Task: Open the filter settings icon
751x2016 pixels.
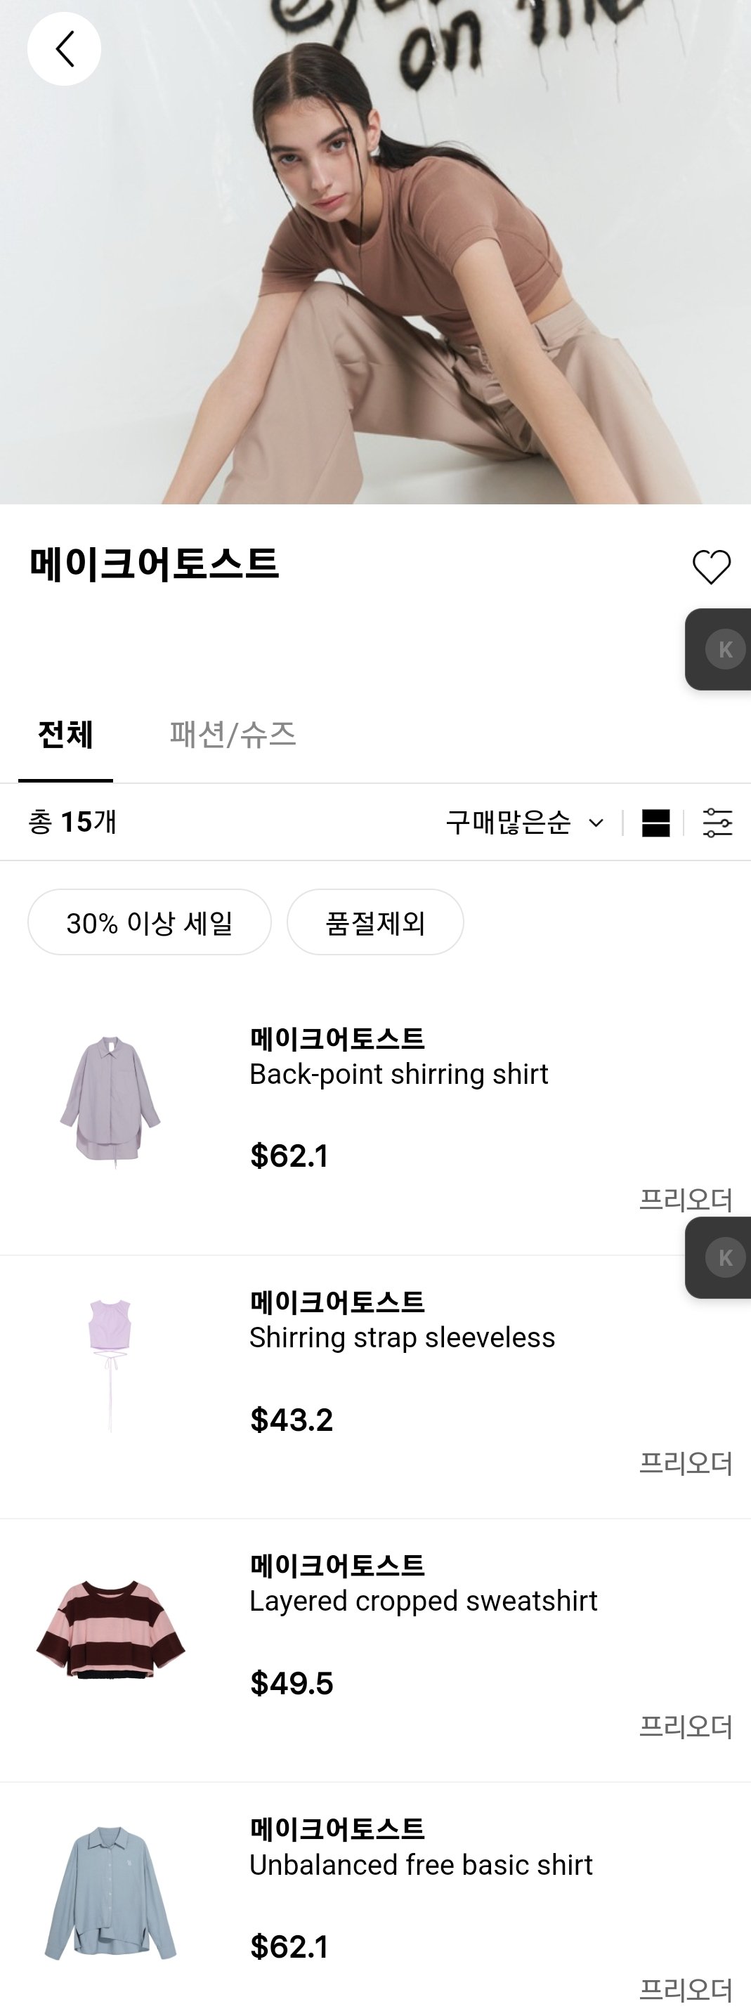Action: click(717, 823)
